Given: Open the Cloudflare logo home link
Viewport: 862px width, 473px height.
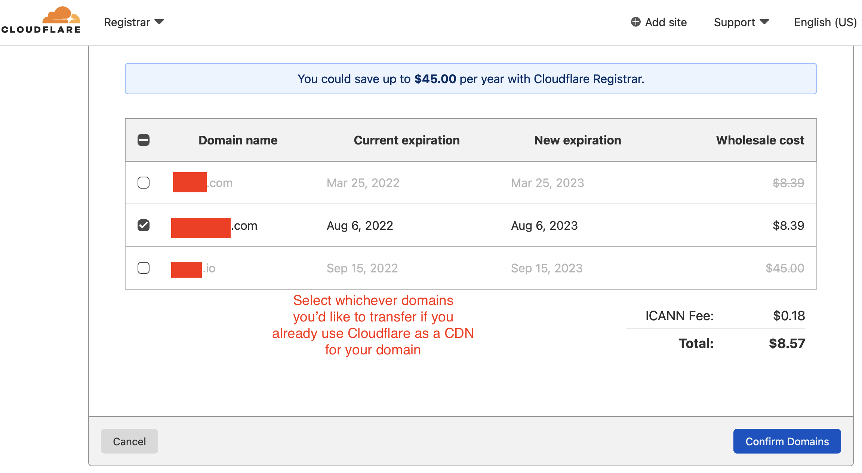Looking at the screenshot, I should click(x=41, y=21).
